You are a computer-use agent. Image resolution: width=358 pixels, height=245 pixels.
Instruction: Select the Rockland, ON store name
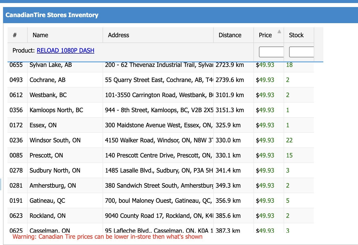[48, 216]
